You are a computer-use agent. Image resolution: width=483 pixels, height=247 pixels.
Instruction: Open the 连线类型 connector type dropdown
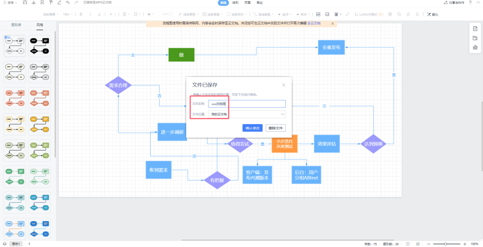(263, 14)
